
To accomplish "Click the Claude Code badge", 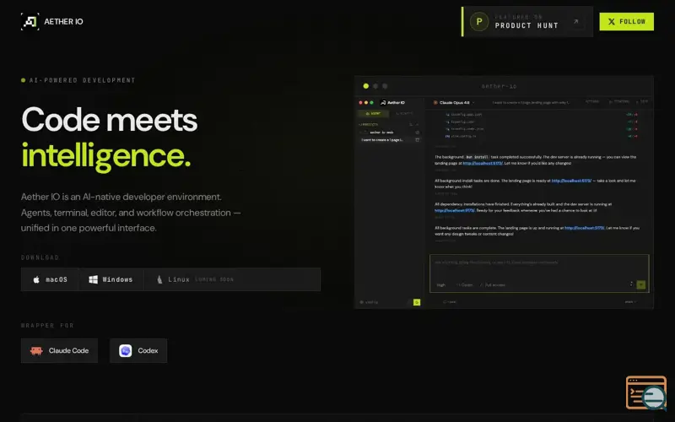I will [x=59, y=350].
